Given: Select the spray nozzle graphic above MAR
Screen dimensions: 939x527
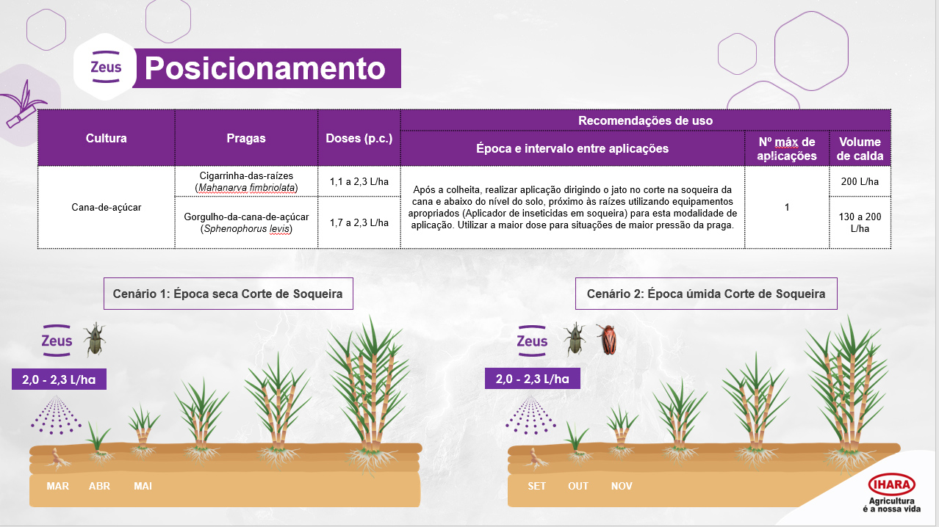Looking at the screenshot, I should click(56, 415).
